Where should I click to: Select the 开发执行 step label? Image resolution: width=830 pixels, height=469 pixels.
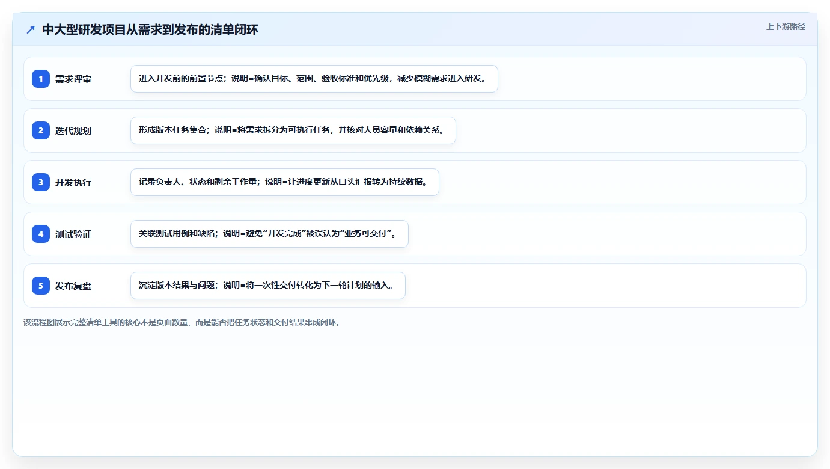click(73, 182)
